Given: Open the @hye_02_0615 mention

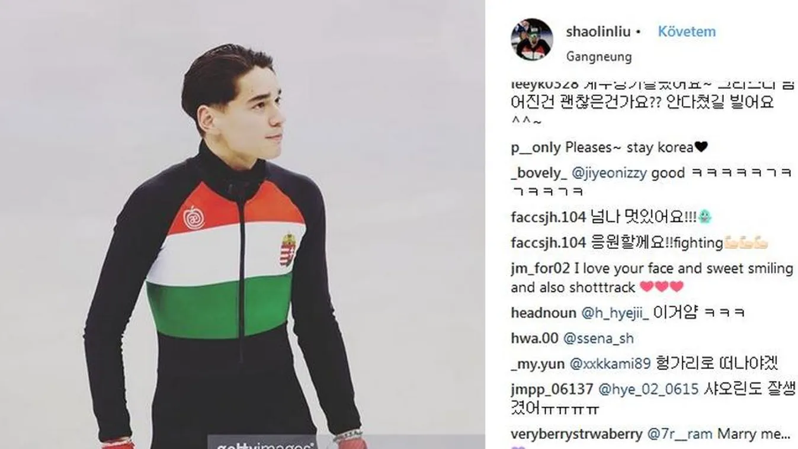Looking at the screenshot, I should click(649, 389).
